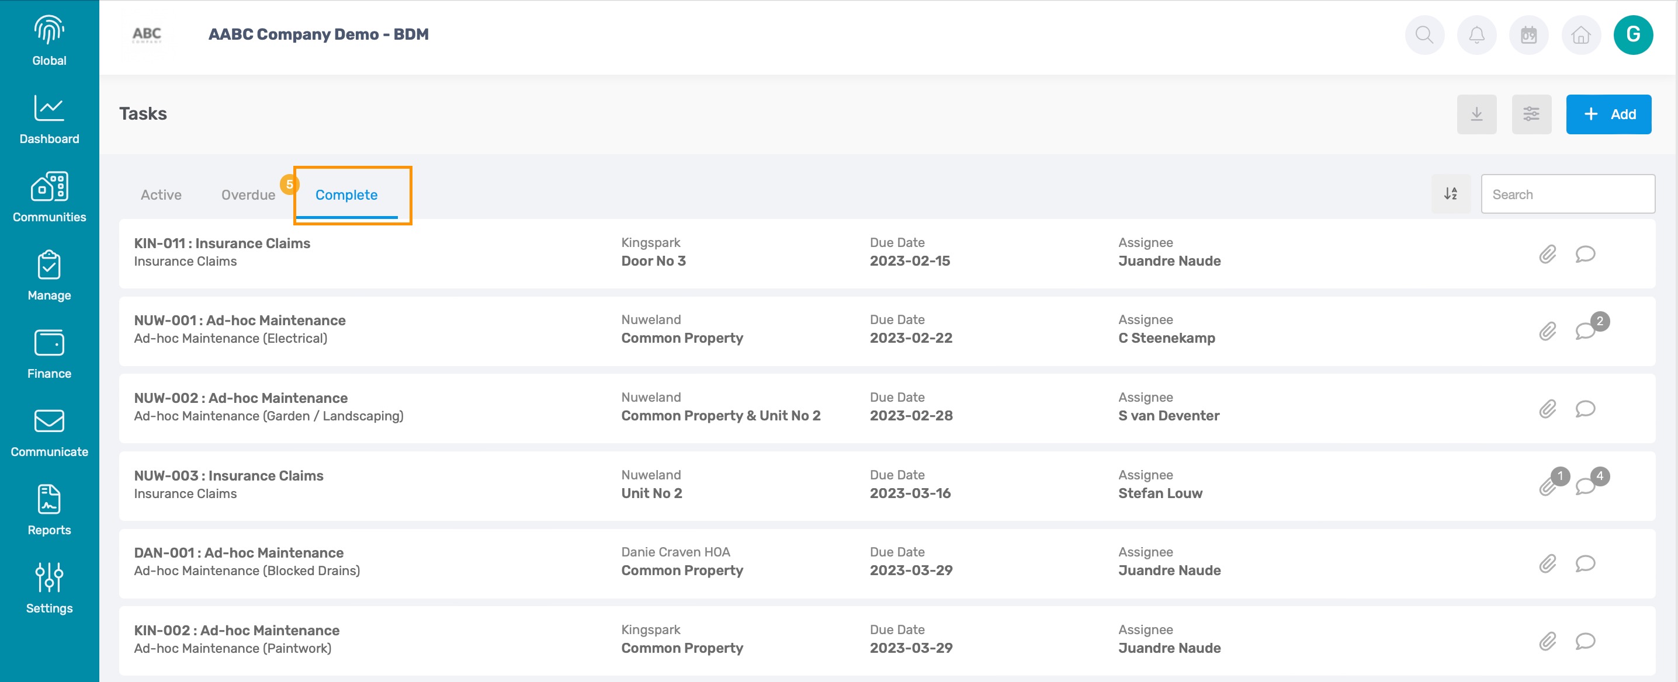Open the Reports section
Screen dimensions: 1678x682
[49, 510]
